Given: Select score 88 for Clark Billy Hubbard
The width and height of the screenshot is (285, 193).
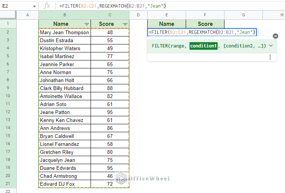Looking at the screenshot, I should [110, 88].
